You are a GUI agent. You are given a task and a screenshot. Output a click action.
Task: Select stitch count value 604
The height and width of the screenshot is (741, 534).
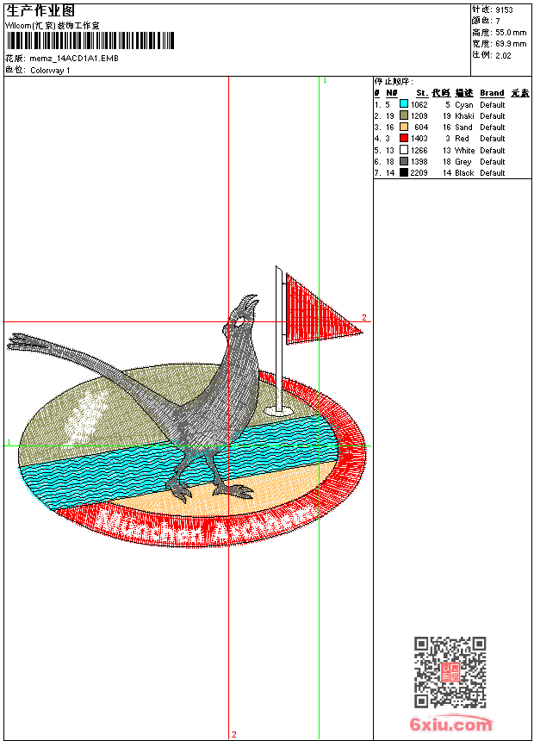421,128
